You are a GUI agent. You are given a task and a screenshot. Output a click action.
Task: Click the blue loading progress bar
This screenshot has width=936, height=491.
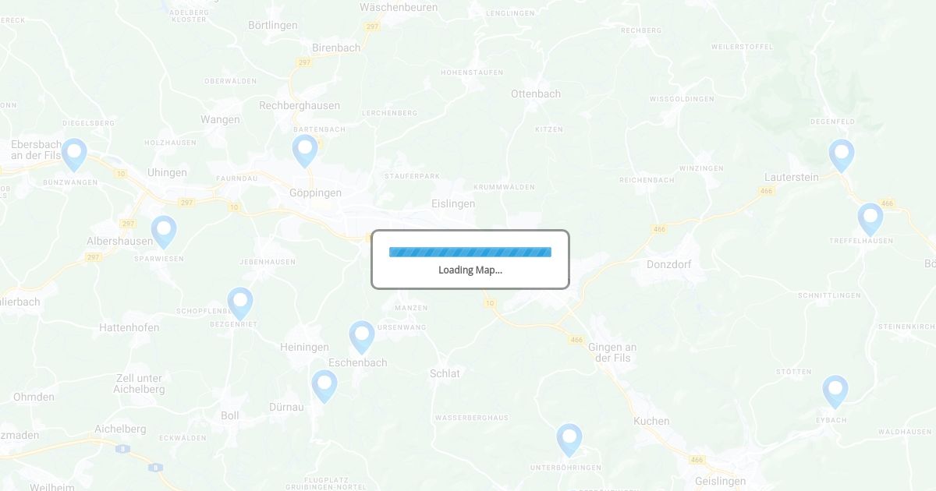470,252
